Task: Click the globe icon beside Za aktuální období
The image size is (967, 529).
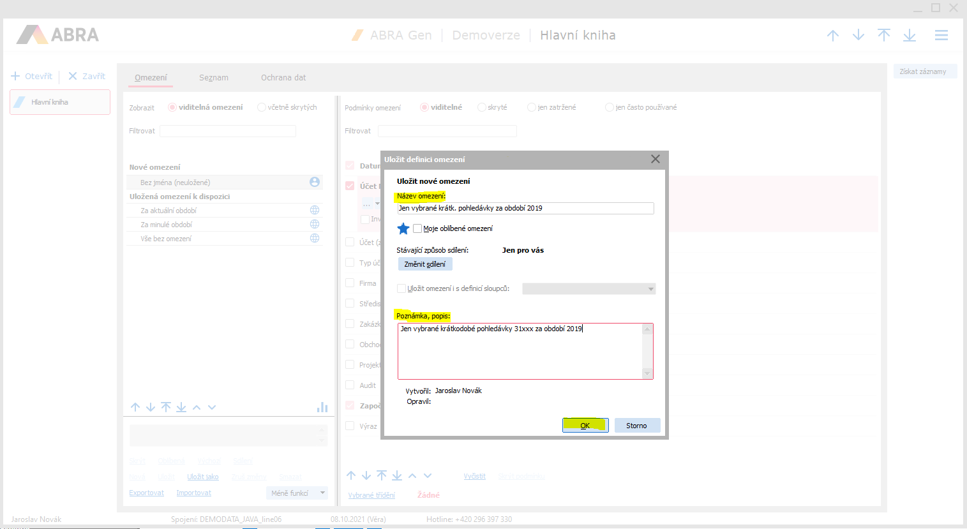Action: point(315,210)
